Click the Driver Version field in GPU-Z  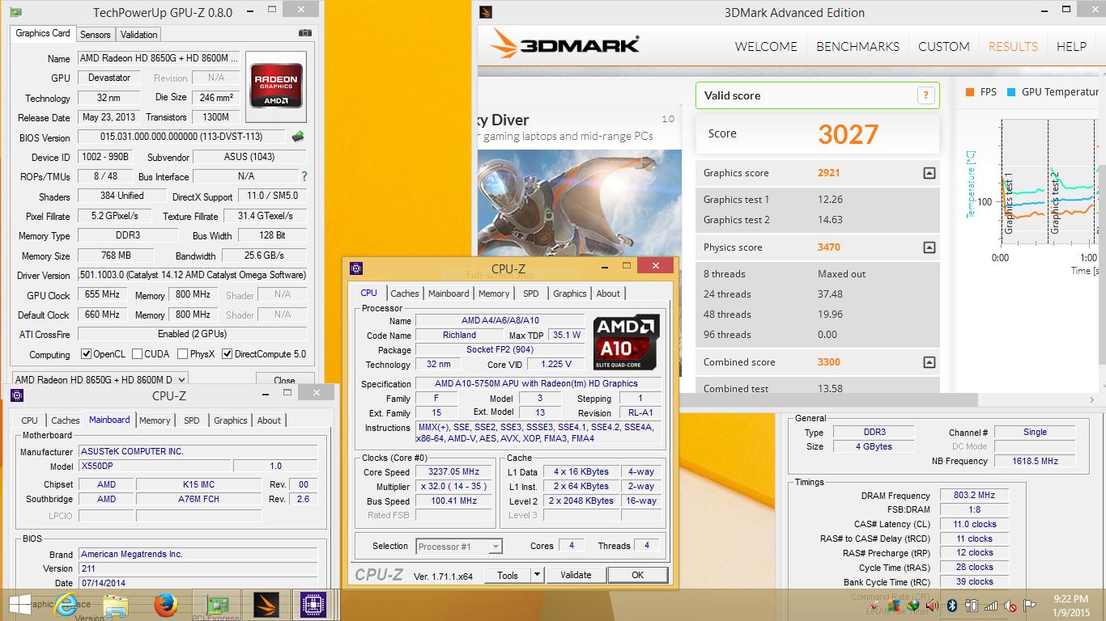[192, 275]
